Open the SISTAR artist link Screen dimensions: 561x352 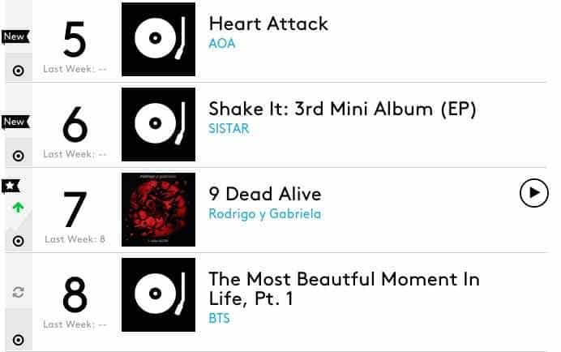[x=229, y=128]
